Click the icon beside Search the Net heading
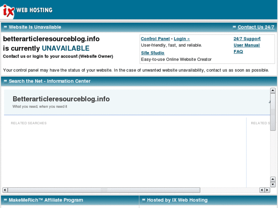This screenshot has width=278, height=208. (5, 81)
